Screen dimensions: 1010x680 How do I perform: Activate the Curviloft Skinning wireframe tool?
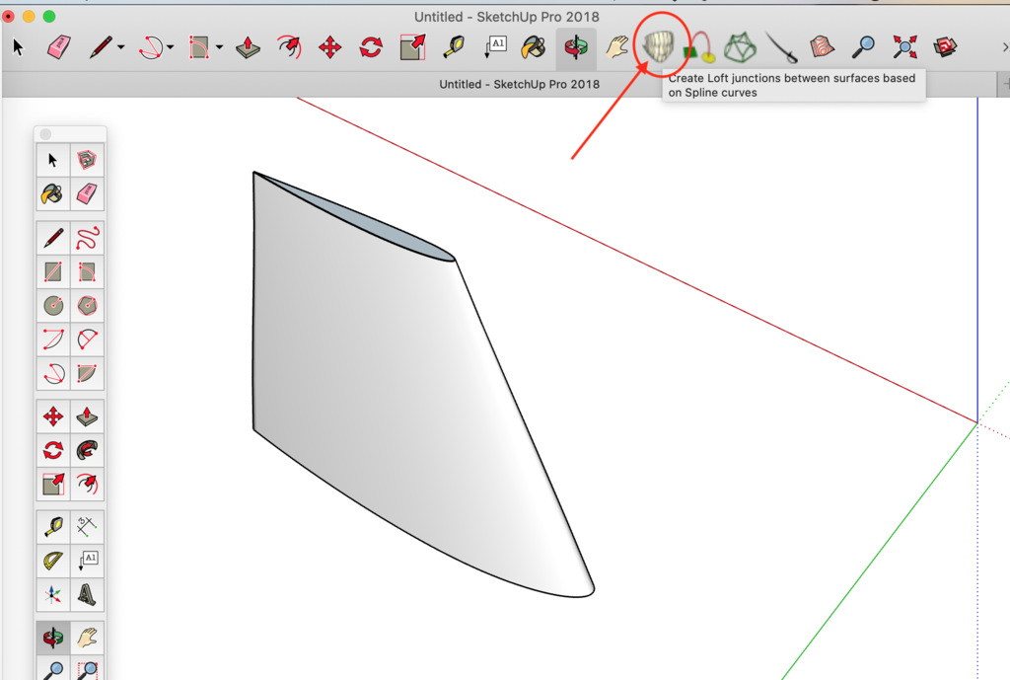(x=740, y=46)
